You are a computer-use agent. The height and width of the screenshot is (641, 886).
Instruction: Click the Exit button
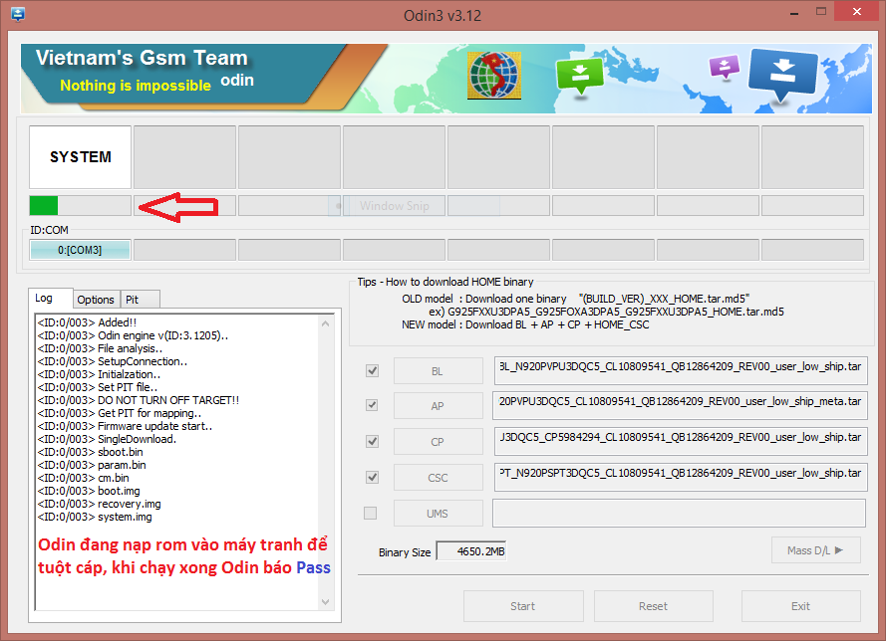pos(800,606)
